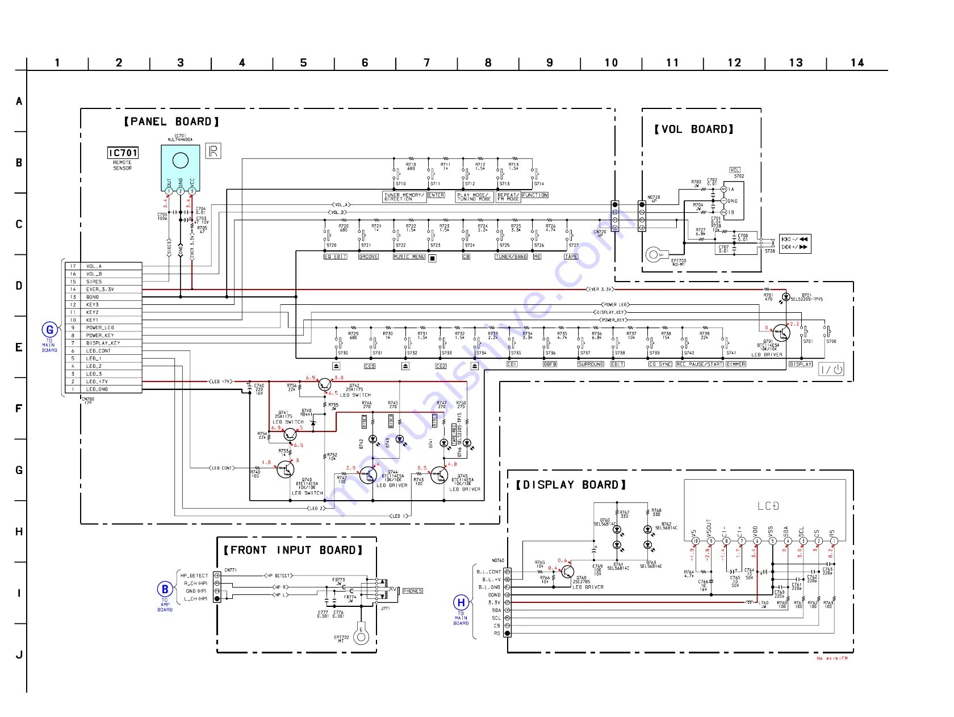Click the eject symbol below switch S734
Screen dimensions: 954x717
pos(475,366)
